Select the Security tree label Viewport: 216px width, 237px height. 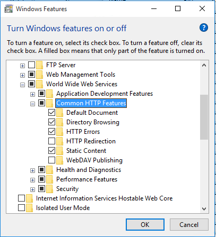pyautogui.click(x=67, y=189)
